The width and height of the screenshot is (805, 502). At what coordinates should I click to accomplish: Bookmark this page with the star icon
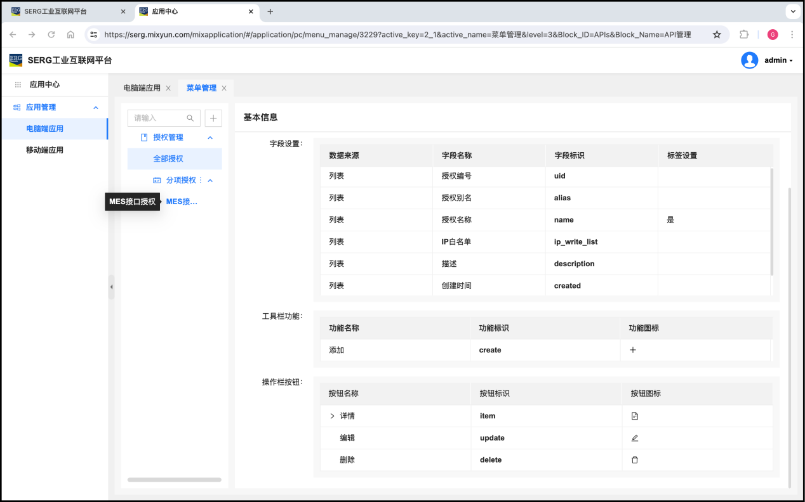tap(717, 34)
